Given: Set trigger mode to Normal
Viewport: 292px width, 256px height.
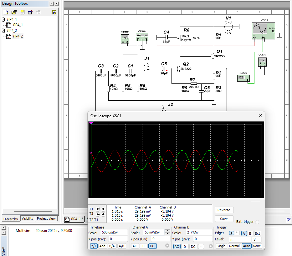Looking at the screenshot, I should pyautogui.click(x=234, y=246).
